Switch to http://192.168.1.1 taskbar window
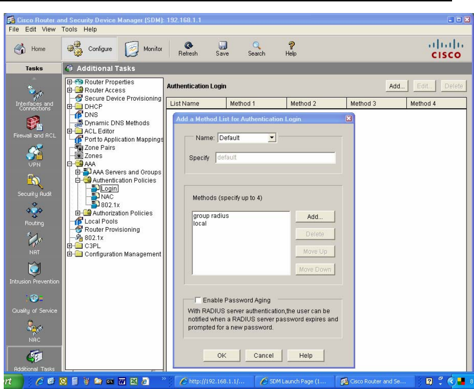 213,382
